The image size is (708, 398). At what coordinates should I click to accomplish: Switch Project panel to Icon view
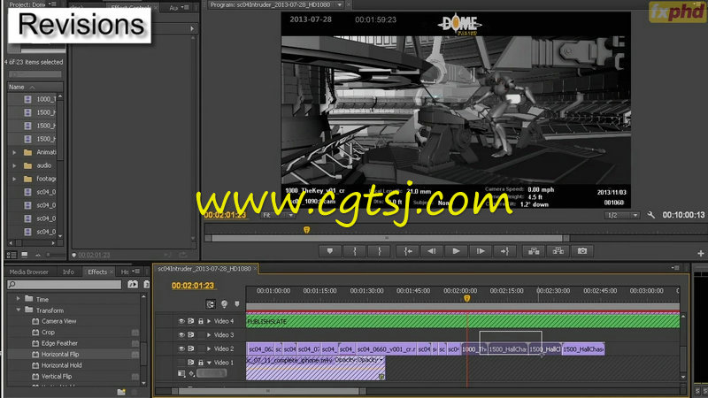click(25, 255)
